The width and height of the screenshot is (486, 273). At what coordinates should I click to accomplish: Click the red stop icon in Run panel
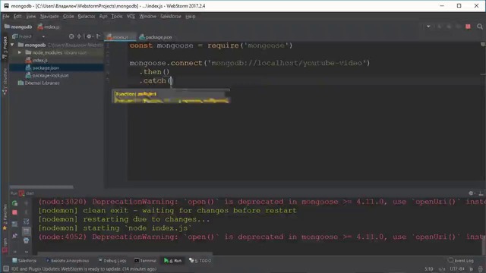[14, 212]
